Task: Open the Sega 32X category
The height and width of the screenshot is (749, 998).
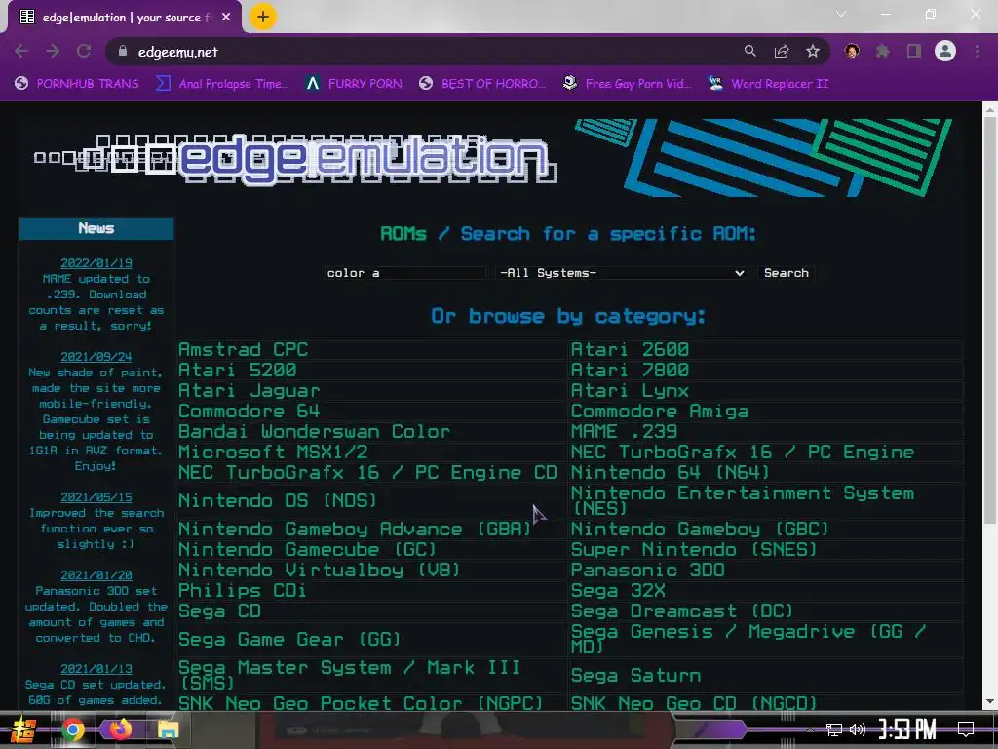Action: 618,590
